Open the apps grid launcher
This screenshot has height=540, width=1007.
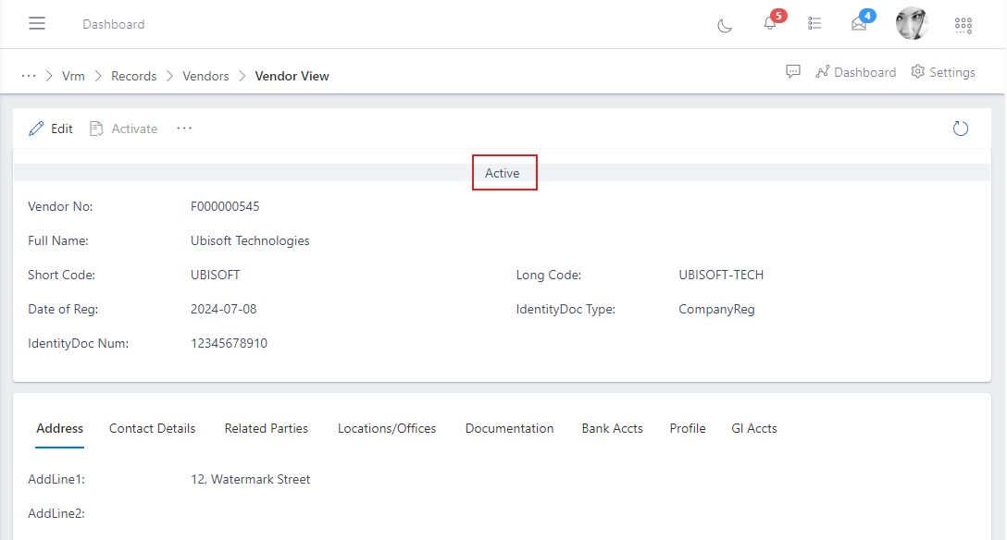963,25
